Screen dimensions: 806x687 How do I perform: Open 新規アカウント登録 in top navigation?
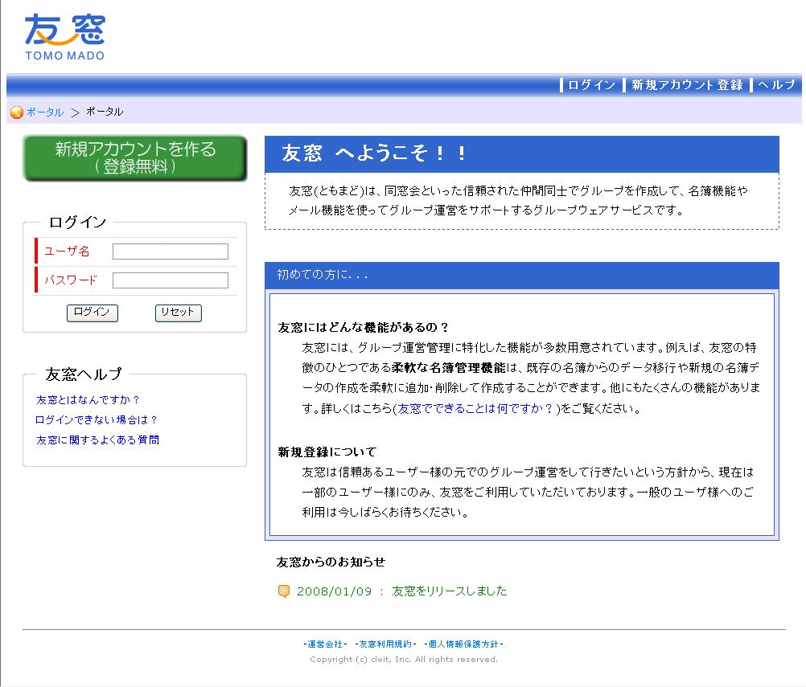[x=687, y=84]
